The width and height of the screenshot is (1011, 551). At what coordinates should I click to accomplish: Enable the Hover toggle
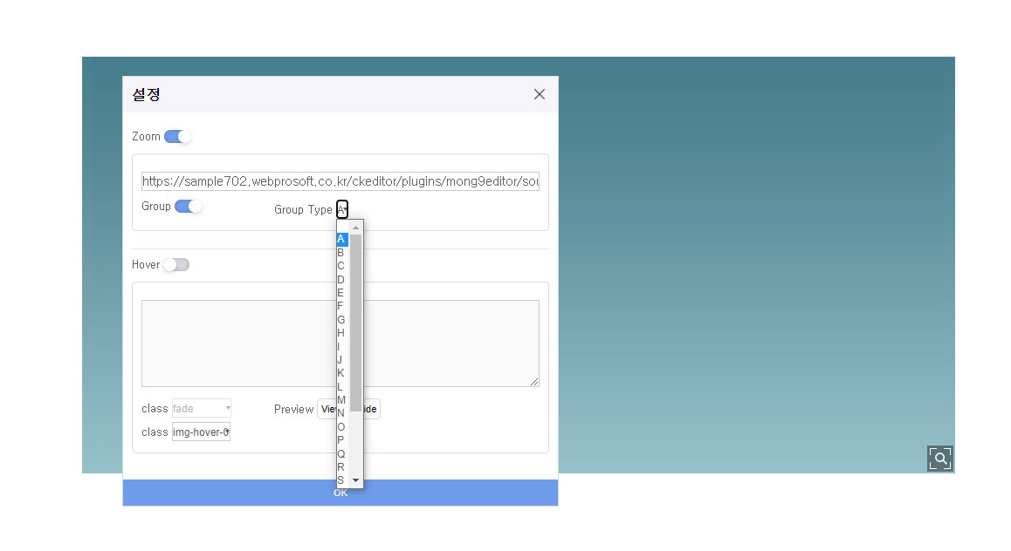(175, 265)
